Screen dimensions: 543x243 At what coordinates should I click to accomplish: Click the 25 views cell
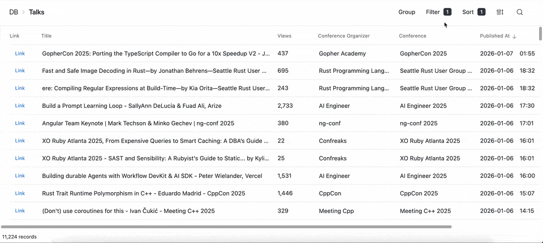tap(281, 158)
